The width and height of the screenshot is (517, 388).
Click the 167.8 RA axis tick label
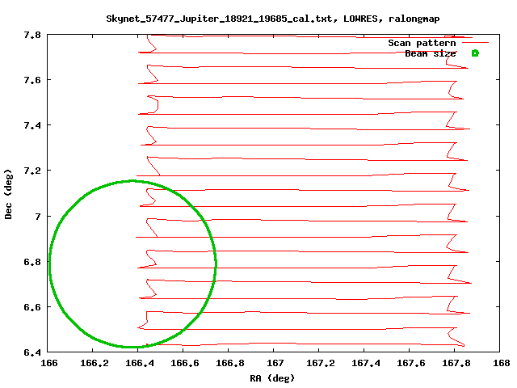pos(456,363)
